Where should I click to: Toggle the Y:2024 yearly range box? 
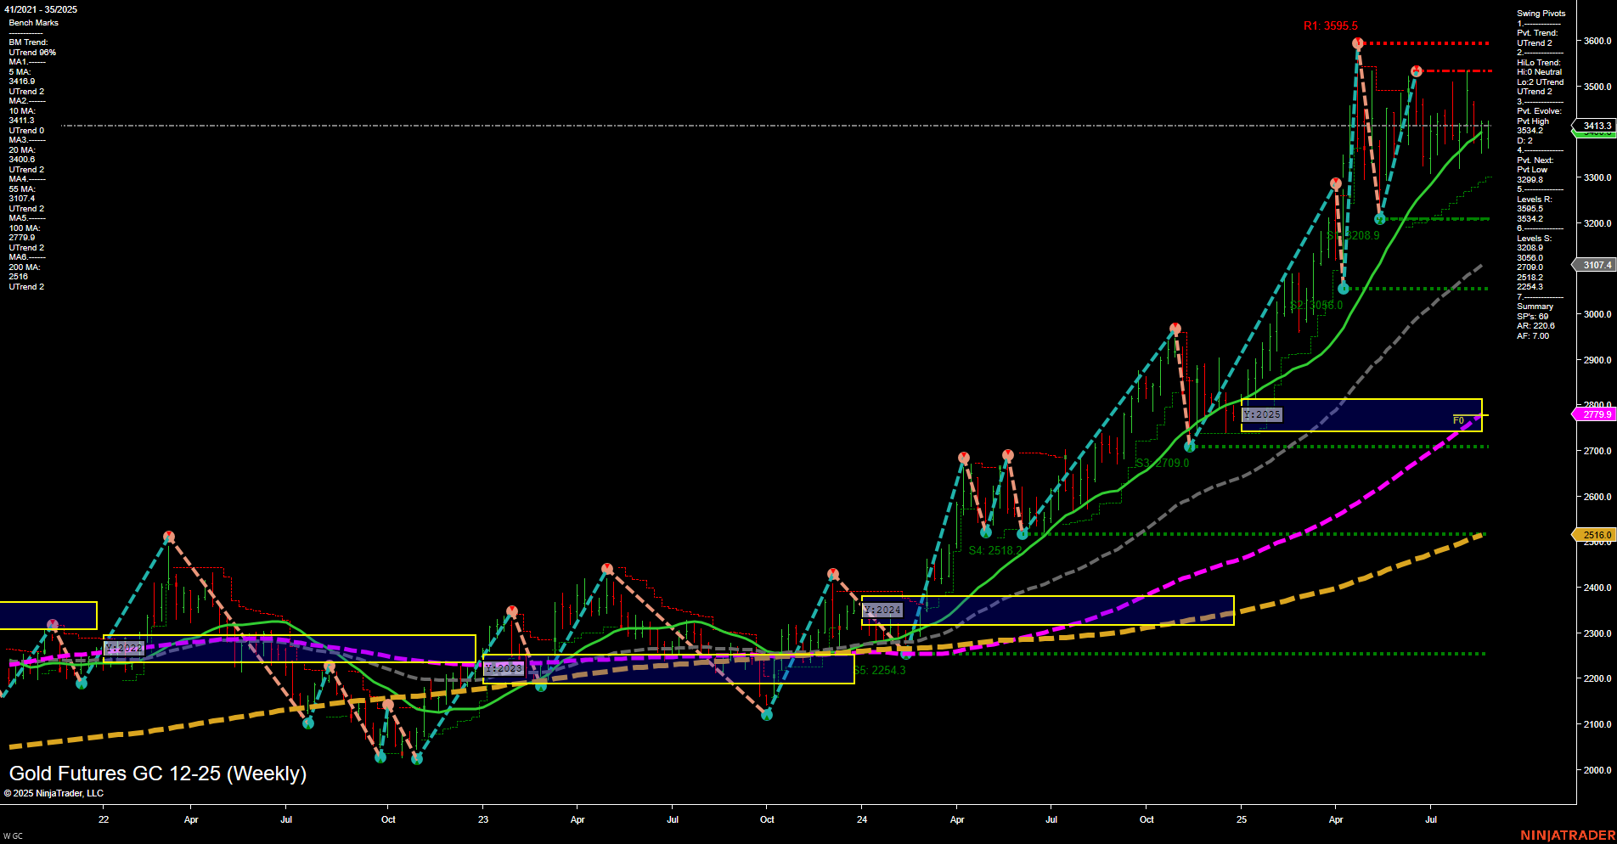point(882,610)
